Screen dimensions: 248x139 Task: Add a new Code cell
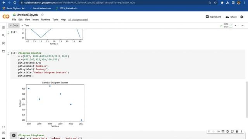(x=14, y=25)
